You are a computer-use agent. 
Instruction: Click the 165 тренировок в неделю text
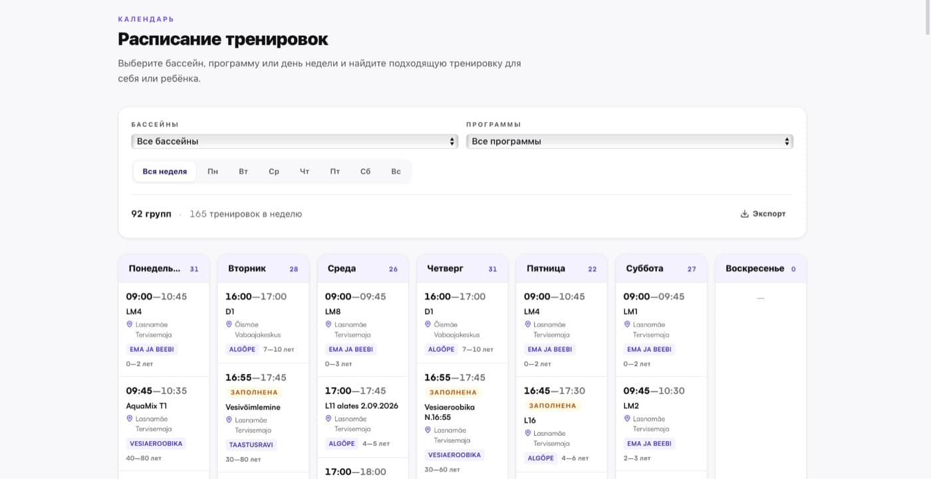[x=246, y=214]
